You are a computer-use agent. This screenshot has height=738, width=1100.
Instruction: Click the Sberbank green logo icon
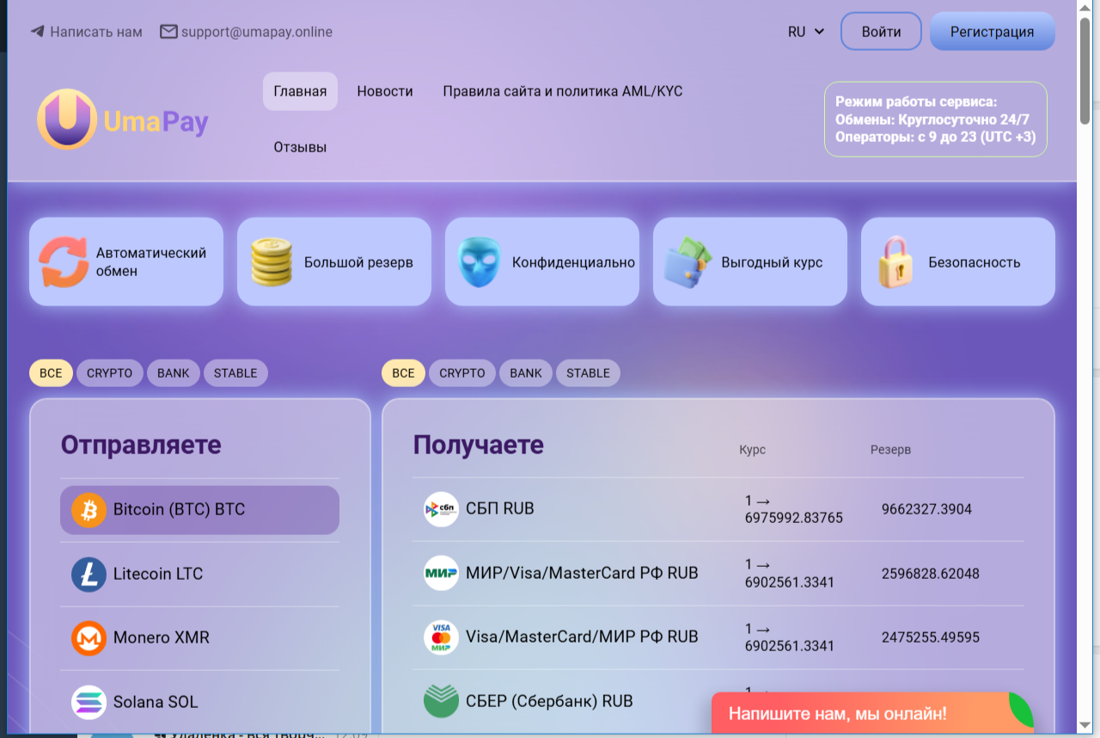point(441,701)
